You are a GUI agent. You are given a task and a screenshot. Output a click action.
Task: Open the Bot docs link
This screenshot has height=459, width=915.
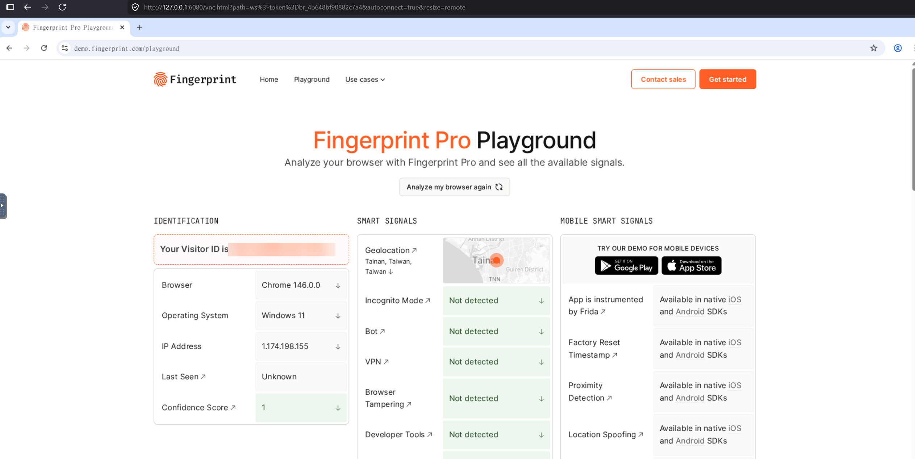tap(375, 331)
